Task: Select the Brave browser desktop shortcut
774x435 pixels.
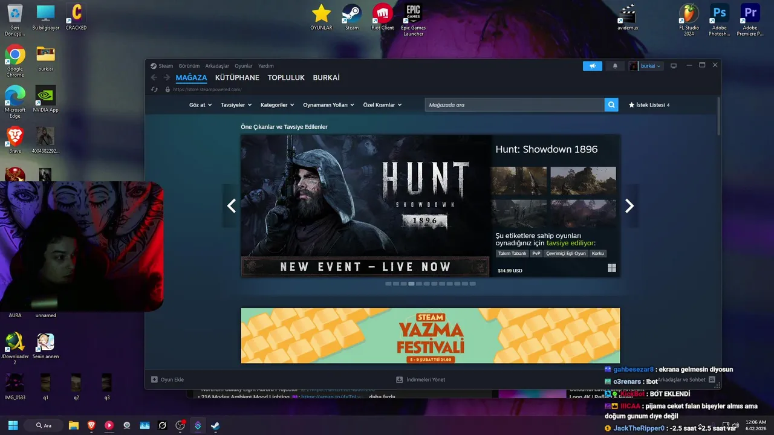Action: point(15,140)
